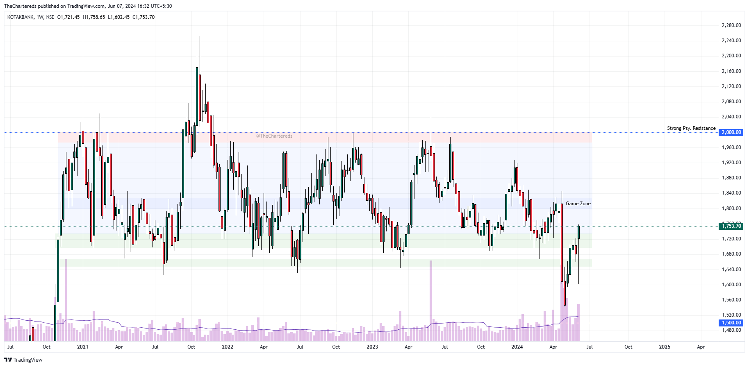Click the low value L1,602.45
The image size is (749, 367).
click(x=118, y=17)
